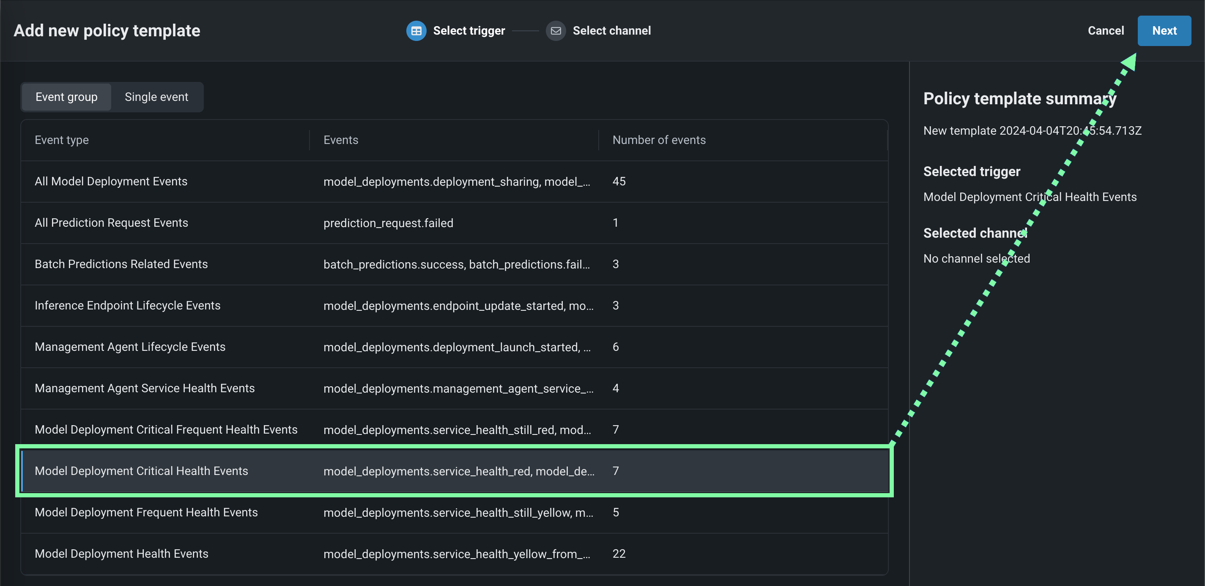The width and height of the screenshot is (1205, 586).
Task: Click Number of events column header
Action: click(659, 140)
